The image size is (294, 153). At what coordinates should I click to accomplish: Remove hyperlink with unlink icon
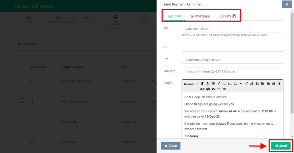[x=208, y=89]
